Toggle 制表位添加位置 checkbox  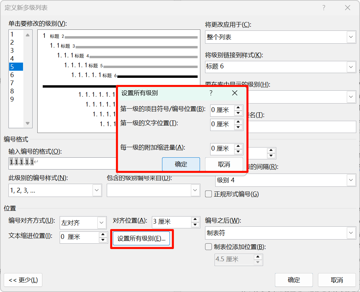(209, 247)
